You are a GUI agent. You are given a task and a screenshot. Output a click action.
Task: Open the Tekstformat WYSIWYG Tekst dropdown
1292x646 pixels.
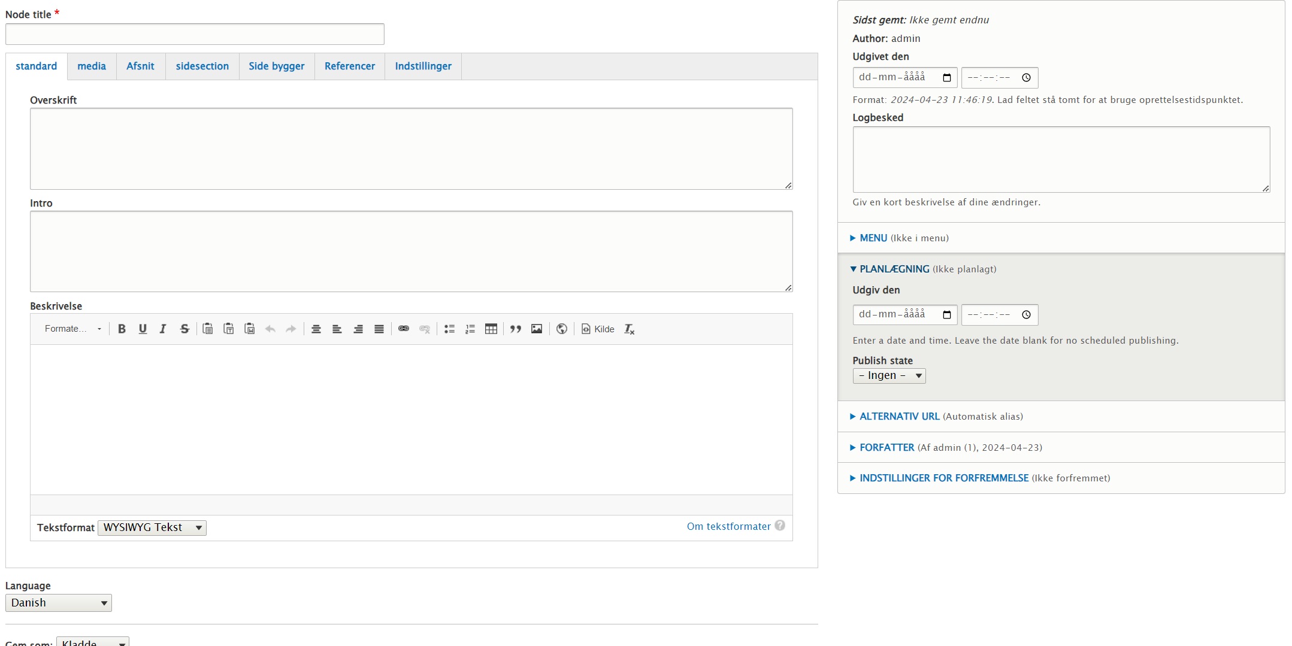pyautogui.click(x=152, y=527)
